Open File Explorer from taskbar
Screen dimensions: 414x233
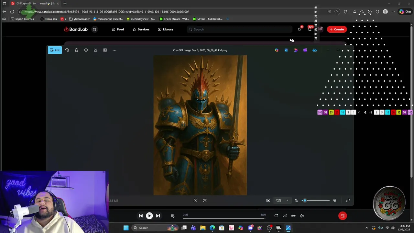[x=203, y=228]
